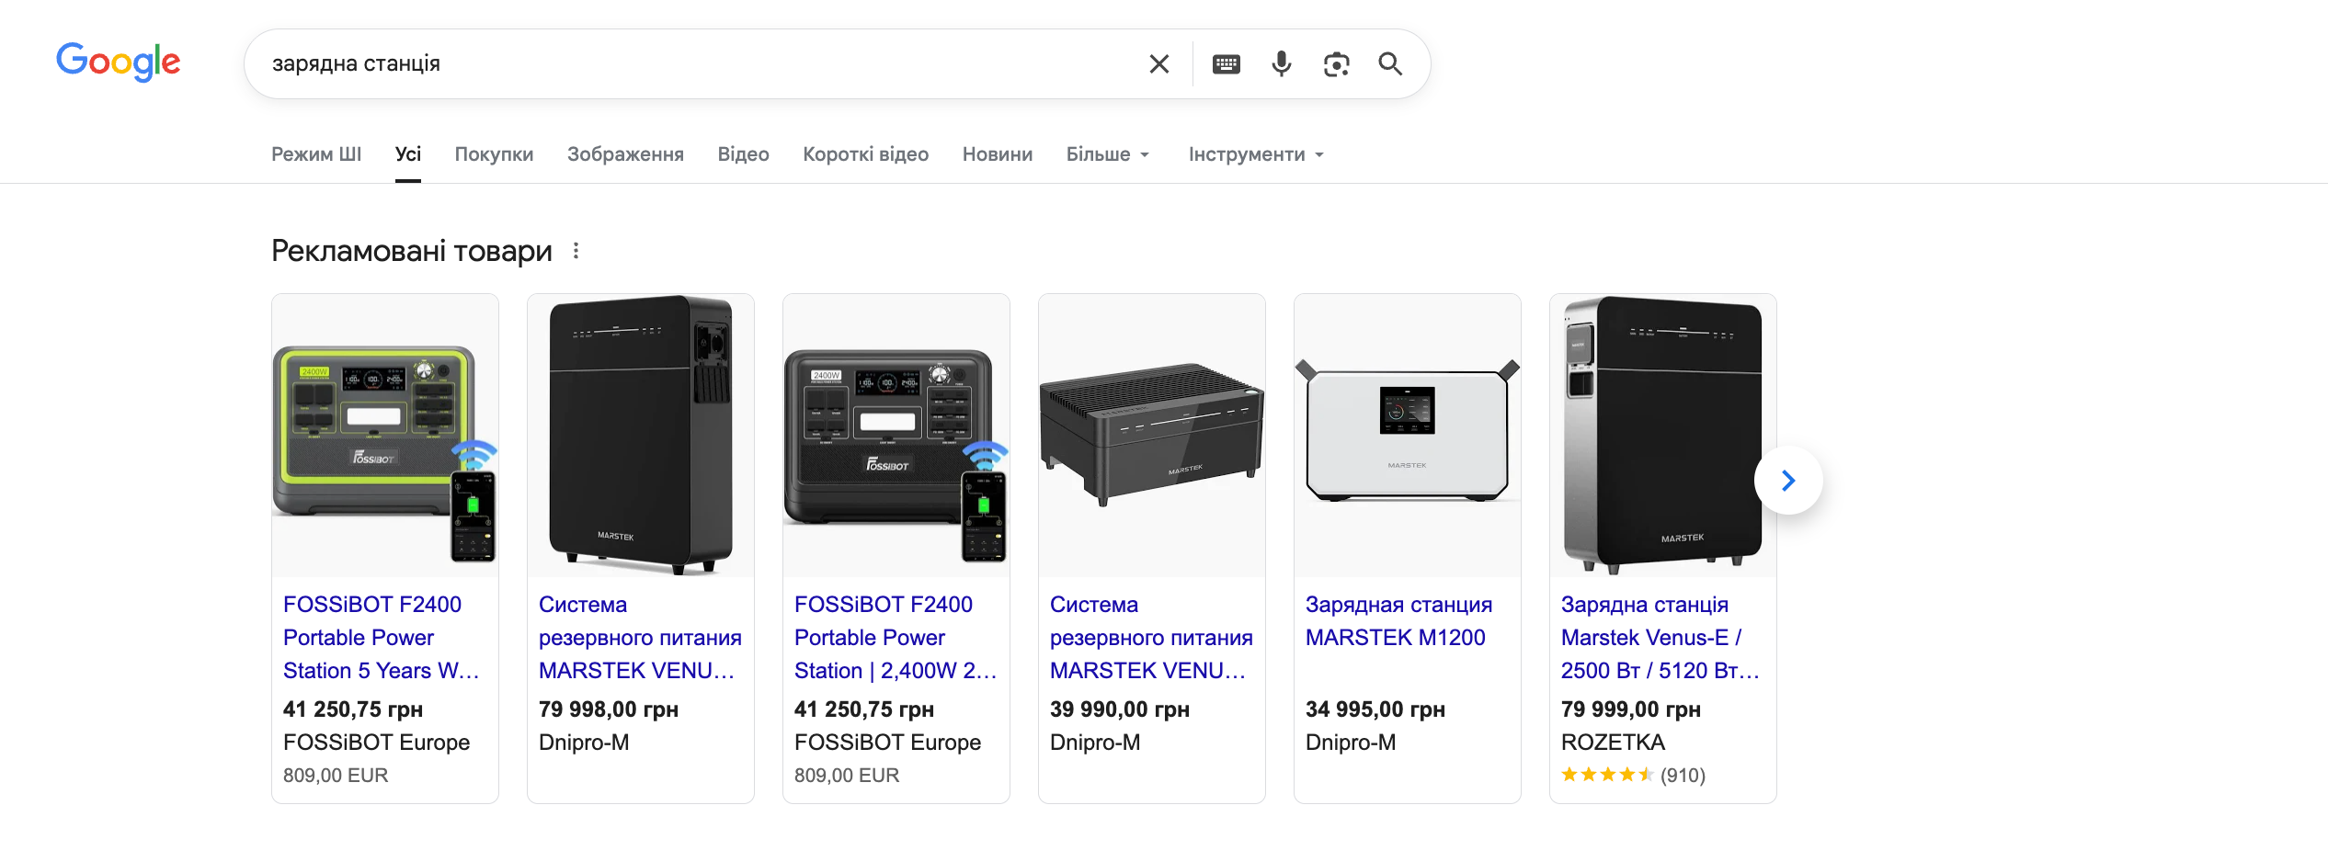Click the flat black MARSTEK unit image
2328x862 pixels.
coord(1152,436)
